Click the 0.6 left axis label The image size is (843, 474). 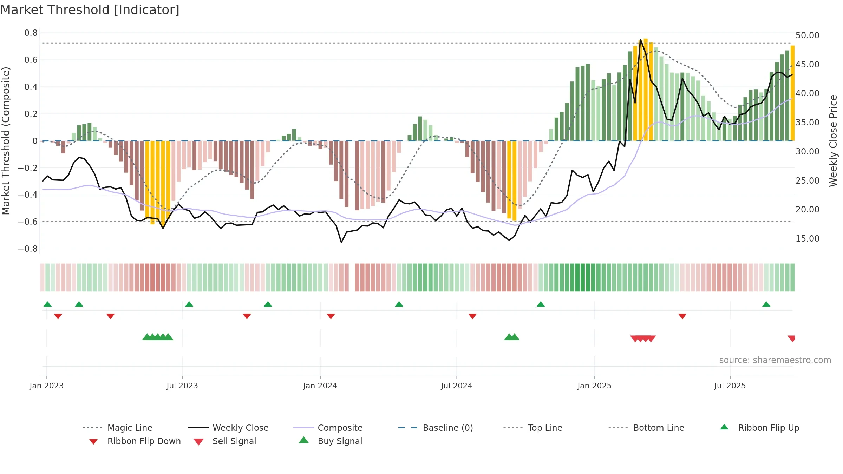31,60
